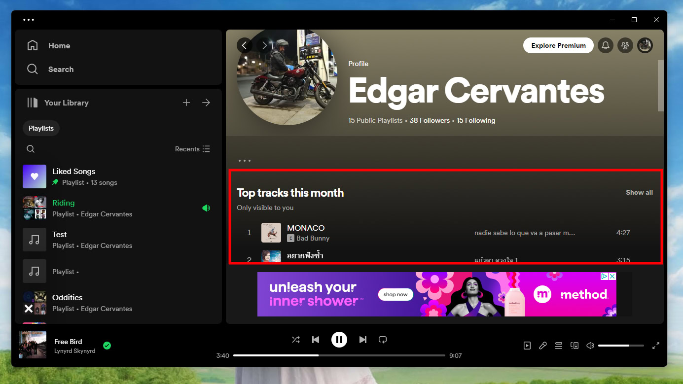Image resolution: width=683 pixels, height=384 pixels.
Task: Open the three-dot app menu at top left
Action: [29, 20]
